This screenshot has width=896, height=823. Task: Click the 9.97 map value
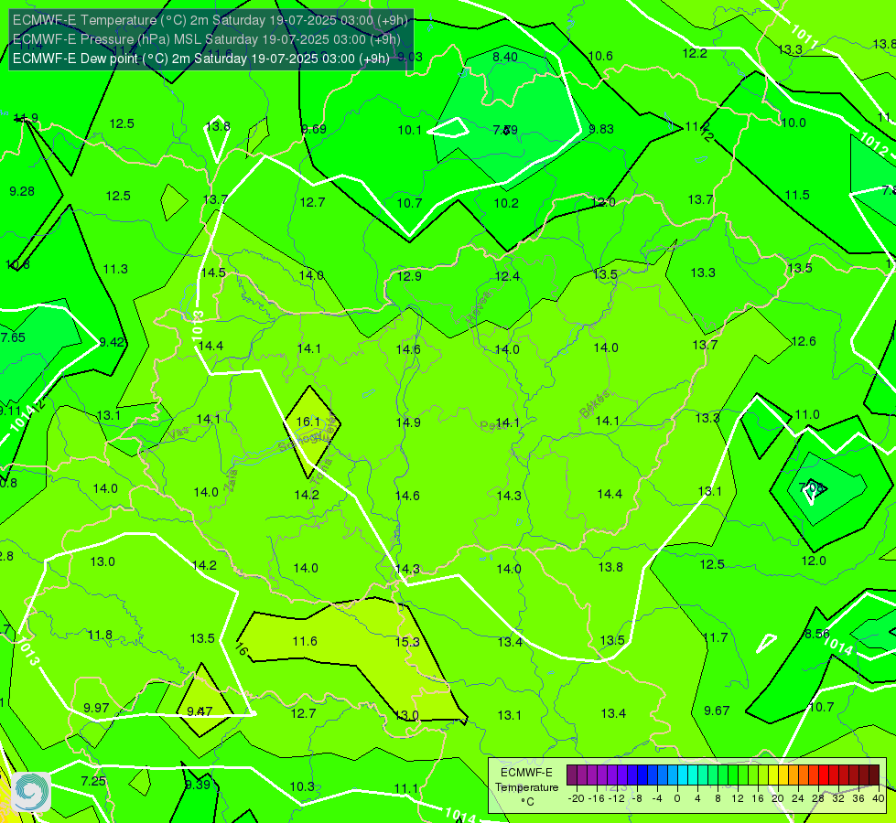click(96, 708)
